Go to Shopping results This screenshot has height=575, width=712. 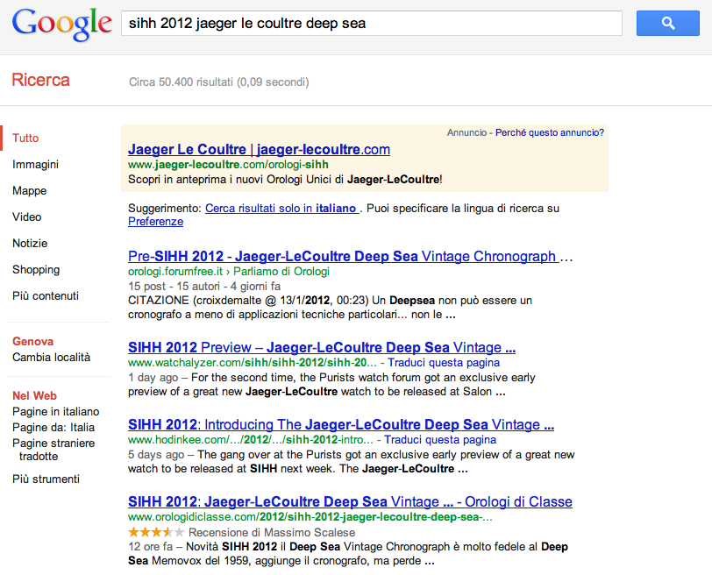[36, 269]
